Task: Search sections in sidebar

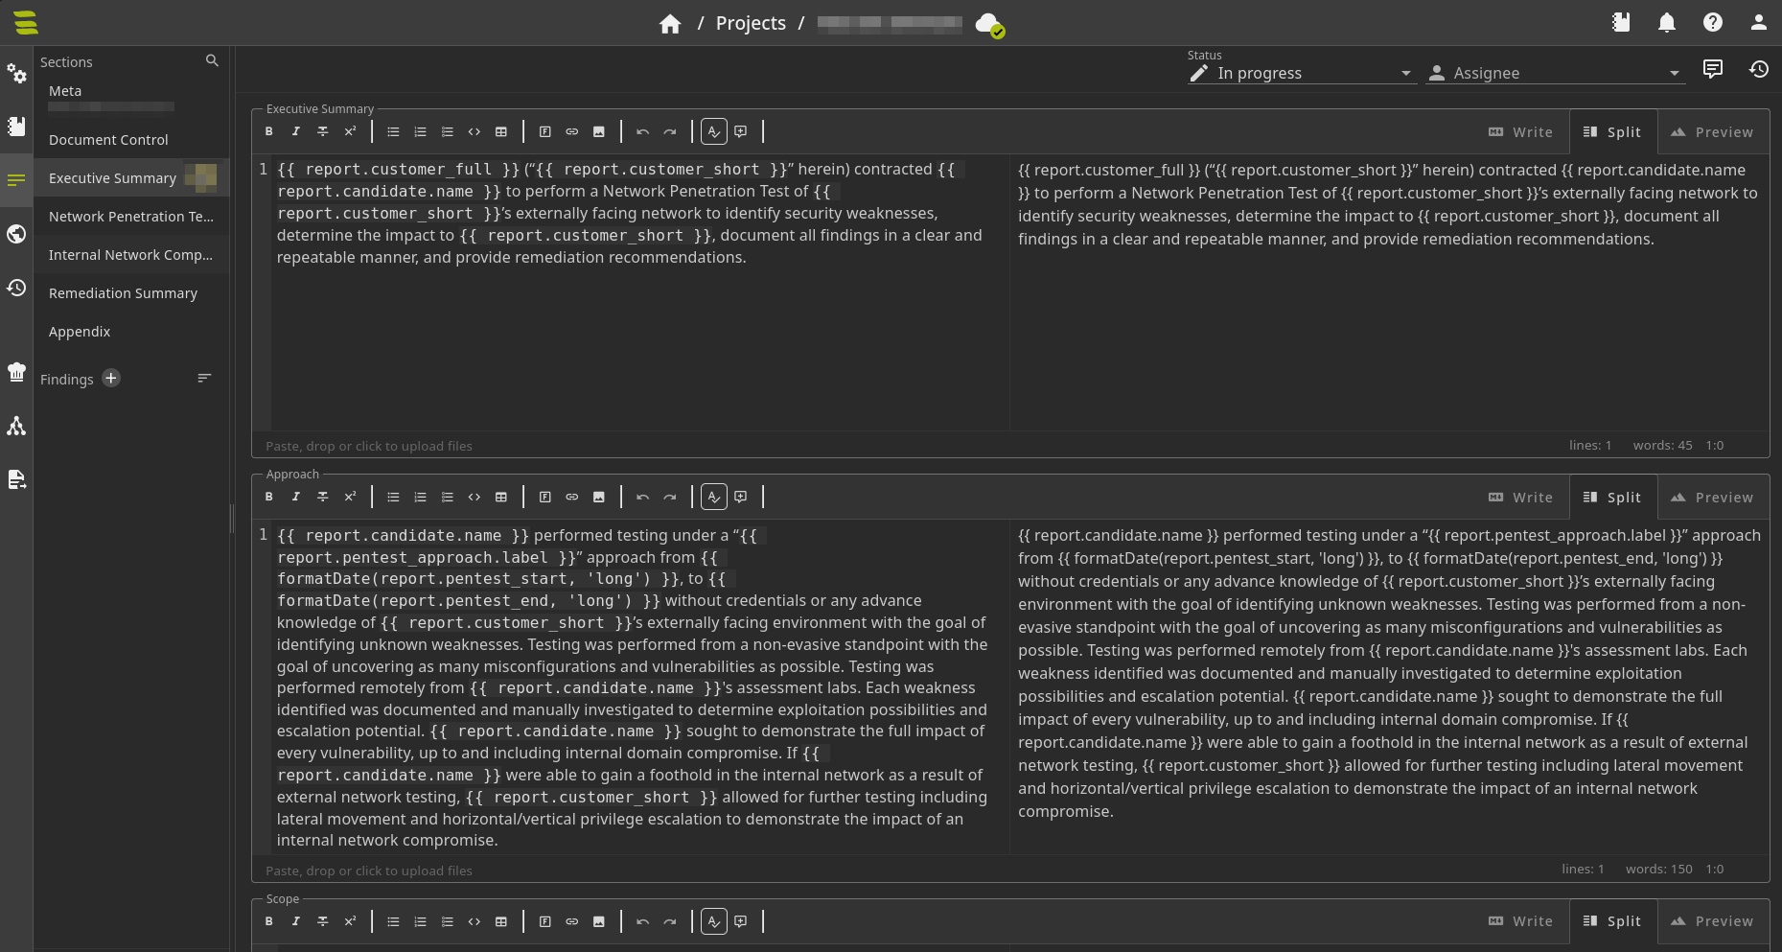Action: pyautogui.click(x=212, y=60)
